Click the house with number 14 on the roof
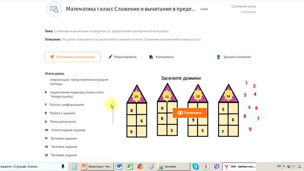This screenshot has width=304, height=171. click(x=228, y=111)
